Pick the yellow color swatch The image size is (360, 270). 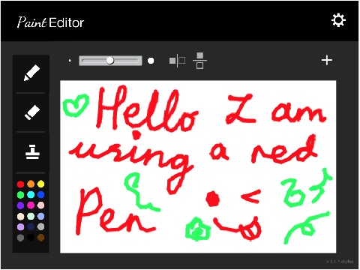pos(40,184)
